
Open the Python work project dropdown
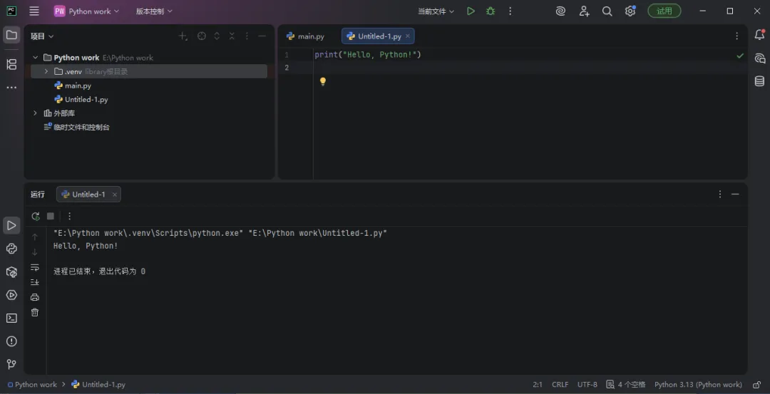pos(87,11)
